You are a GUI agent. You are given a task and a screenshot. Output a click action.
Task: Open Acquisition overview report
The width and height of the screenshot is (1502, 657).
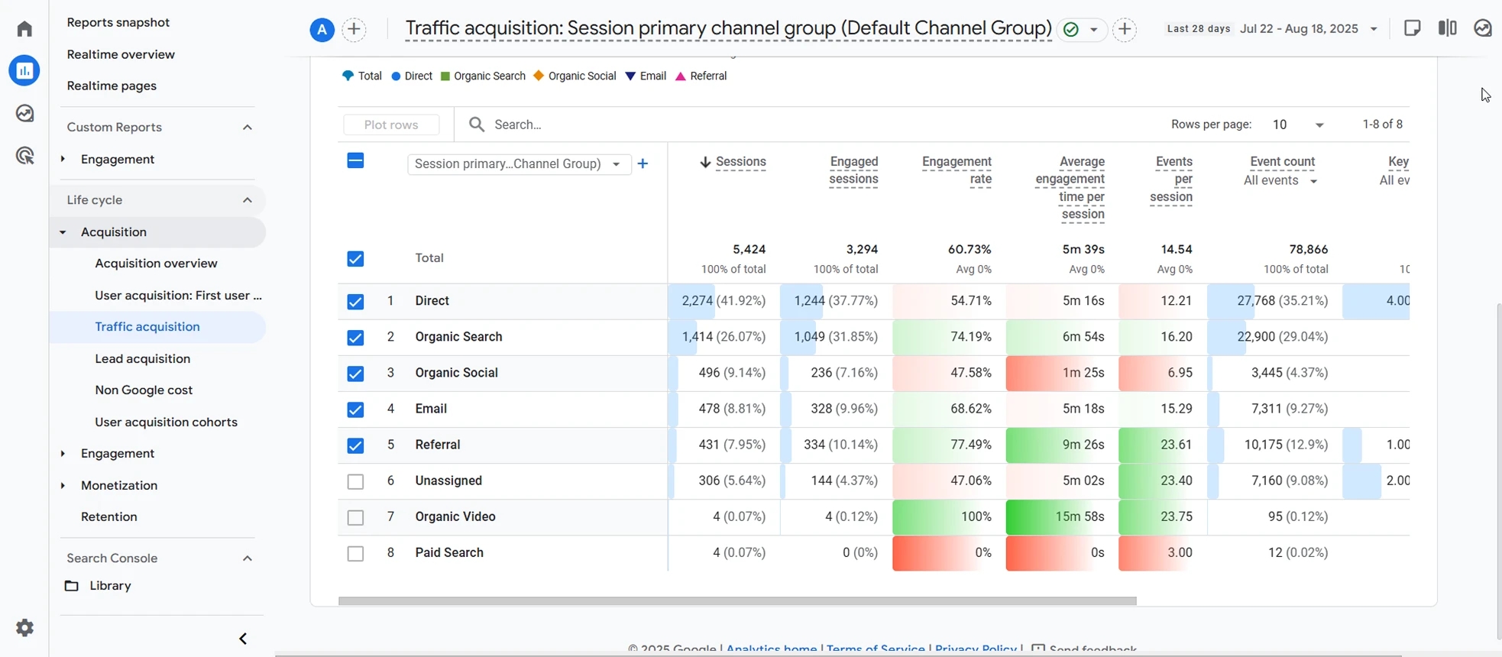[156, 264]
